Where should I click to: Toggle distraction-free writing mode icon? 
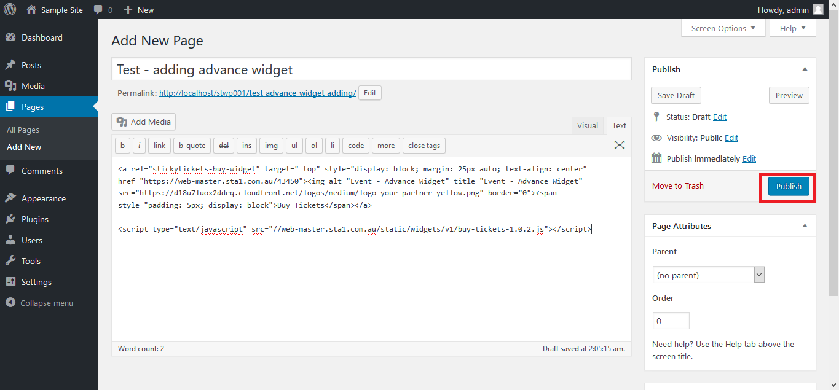click(619, 145)
